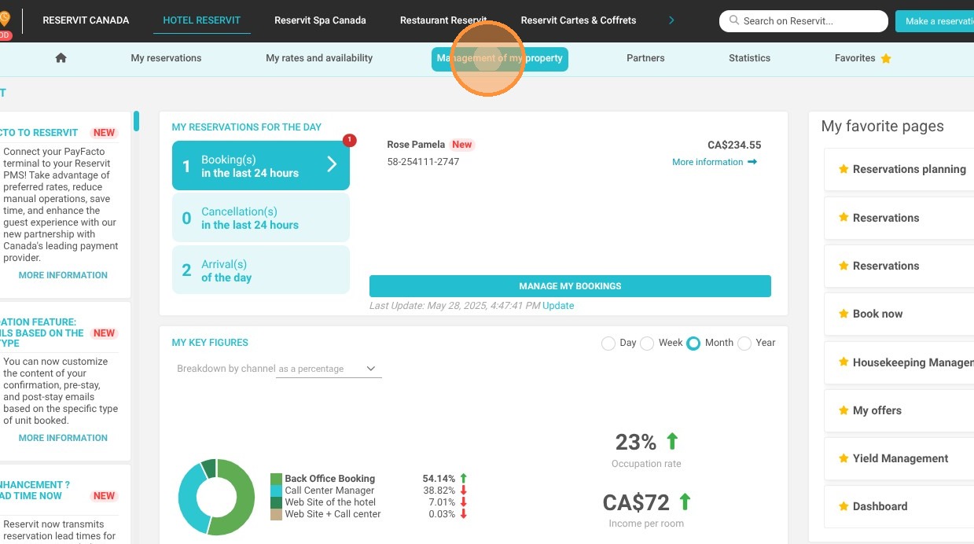Click the Arrival(s) of the day tile

pos(261,270)
